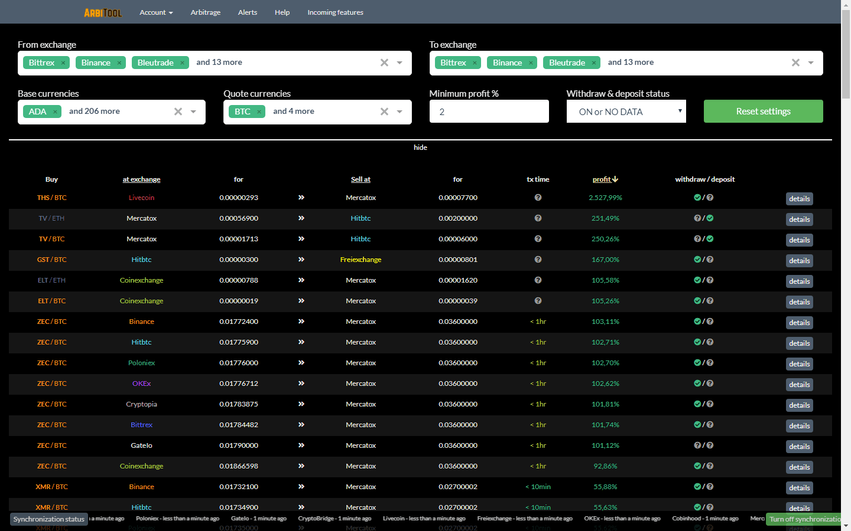The width and height of the screenshot is (851, 531).
Task: Expand the Quote currencies dropdown arrow
Action: [399, 112]
